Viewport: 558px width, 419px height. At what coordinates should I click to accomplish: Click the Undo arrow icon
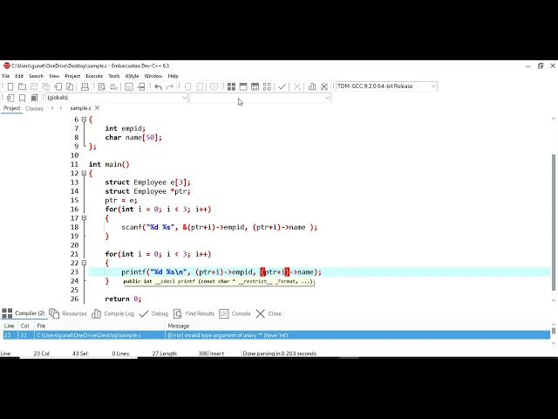click(159, 86)
